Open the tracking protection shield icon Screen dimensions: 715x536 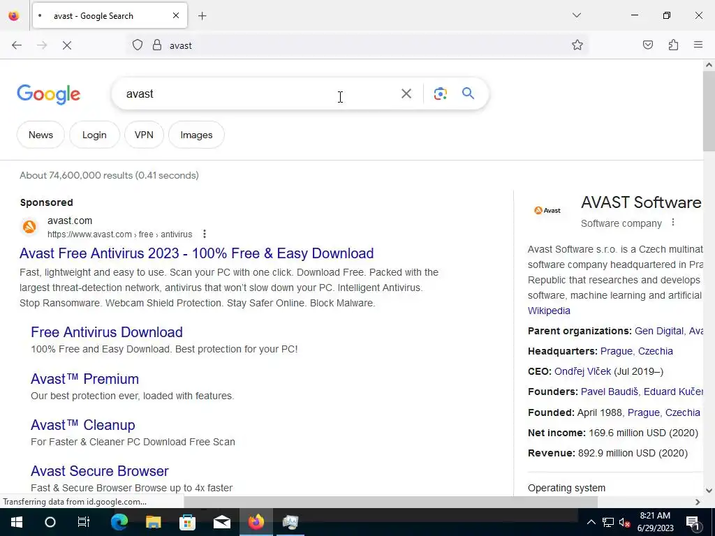[138, 45]
